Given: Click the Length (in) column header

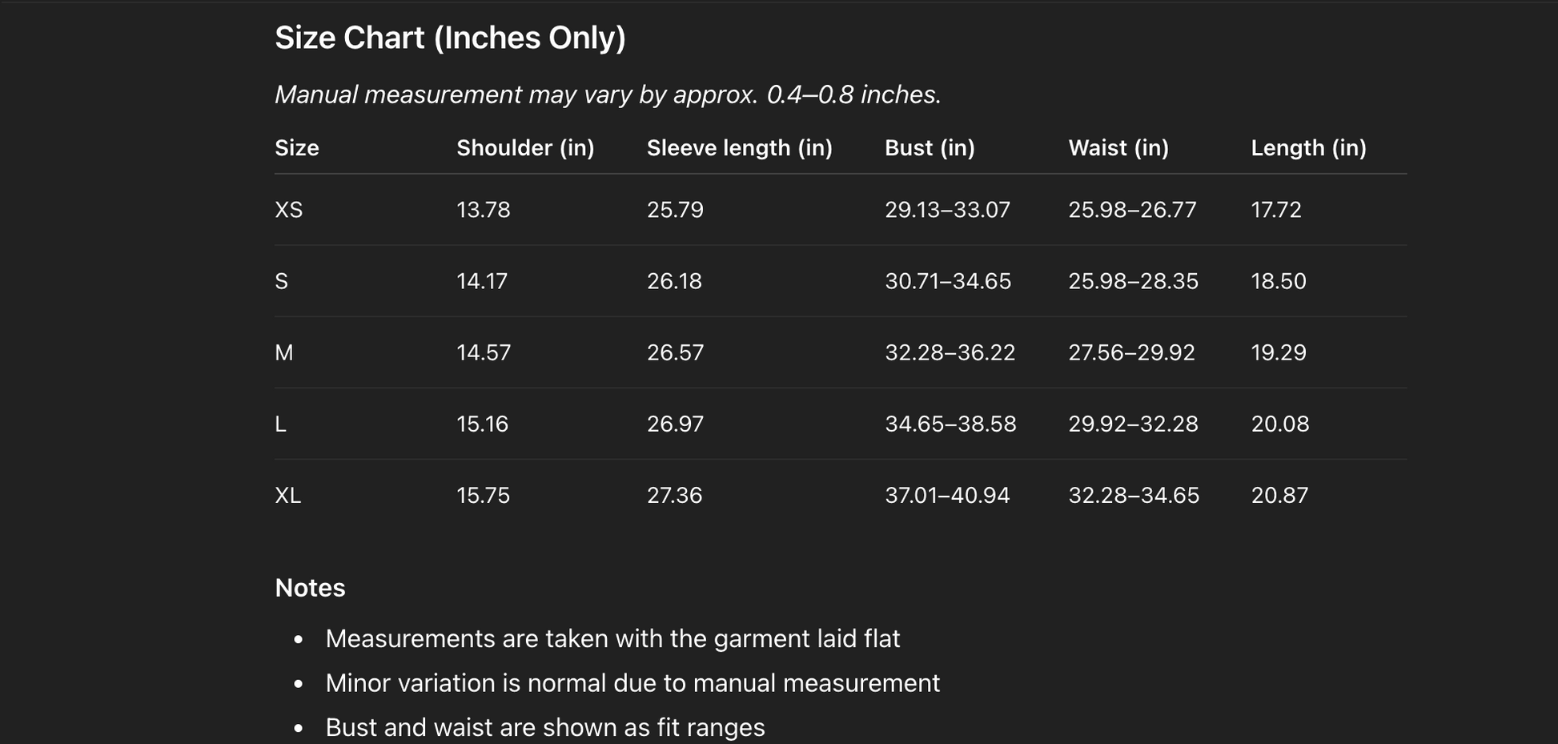Looking at the screenshot, I should coord(1308,148).
